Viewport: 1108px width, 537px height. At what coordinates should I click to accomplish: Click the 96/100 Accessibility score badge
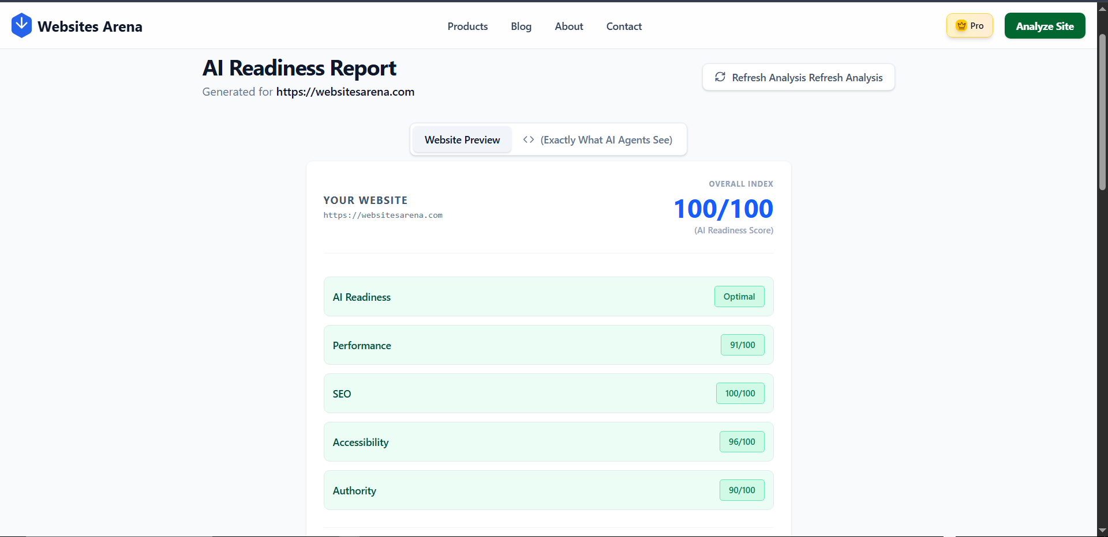[x=742, y=441]
